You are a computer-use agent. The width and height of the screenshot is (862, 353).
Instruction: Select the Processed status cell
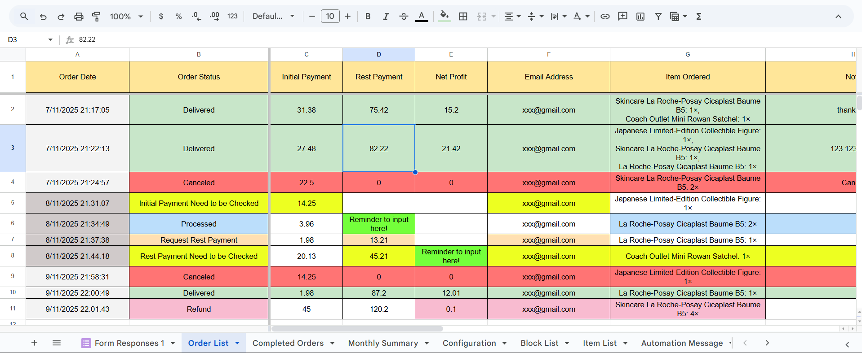[x=199, y=224]
